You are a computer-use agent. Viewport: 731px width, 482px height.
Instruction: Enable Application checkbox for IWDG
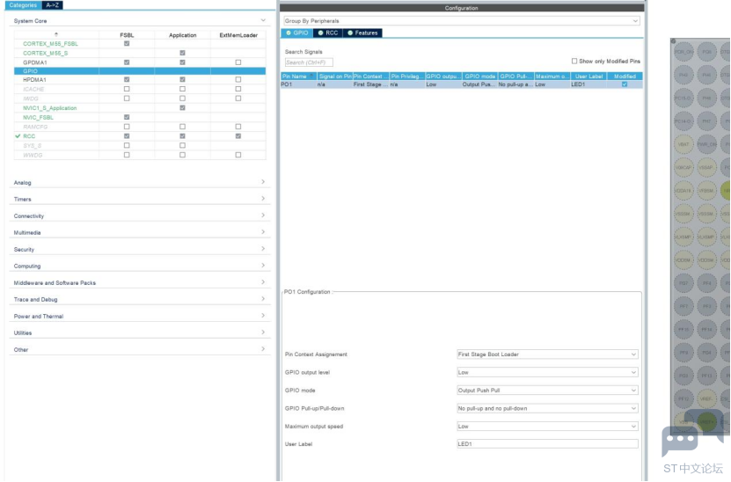pyautogui.click(x=182, y=99)
